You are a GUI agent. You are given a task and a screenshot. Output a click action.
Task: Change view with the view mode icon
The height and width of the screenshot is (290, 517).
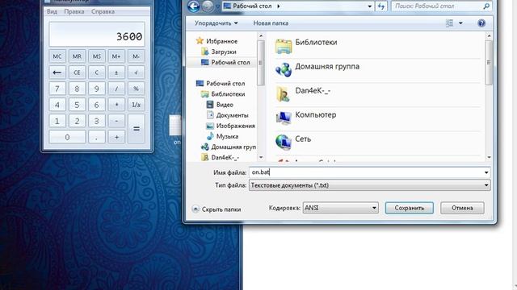point(449,23)
